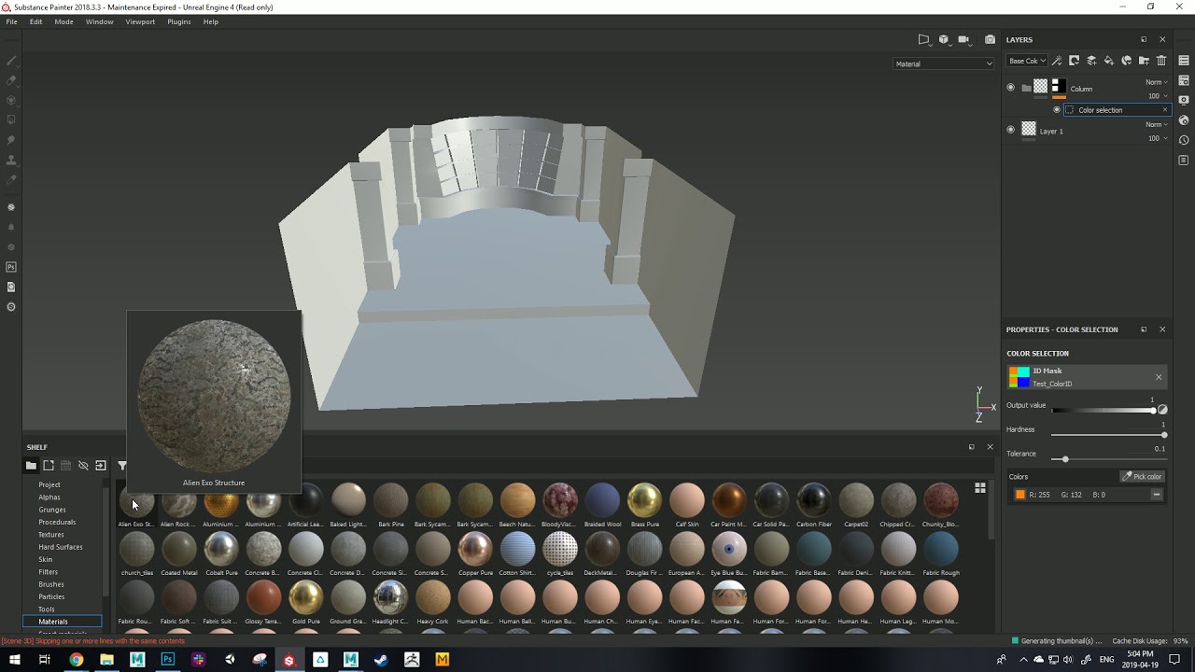The height and width of the screenshot is (672, 1195).
Task: Open Layer 1 blend mode Norm dropdown
Action: 1157,124
